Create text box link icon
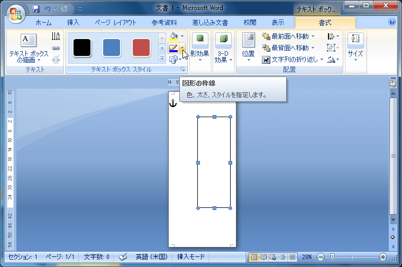Viewport: 402px width, 267px height. [56, 48]
